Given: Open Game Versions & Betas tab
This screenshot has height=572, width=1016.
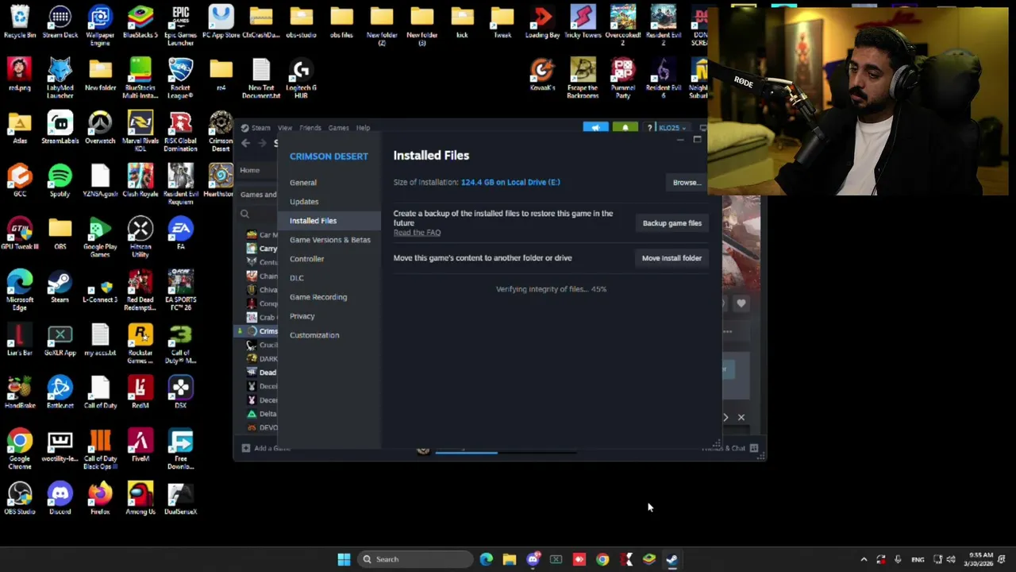Looking at the screenshot, I should [329, 240].
